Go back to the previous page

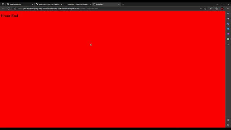[3, 9]
